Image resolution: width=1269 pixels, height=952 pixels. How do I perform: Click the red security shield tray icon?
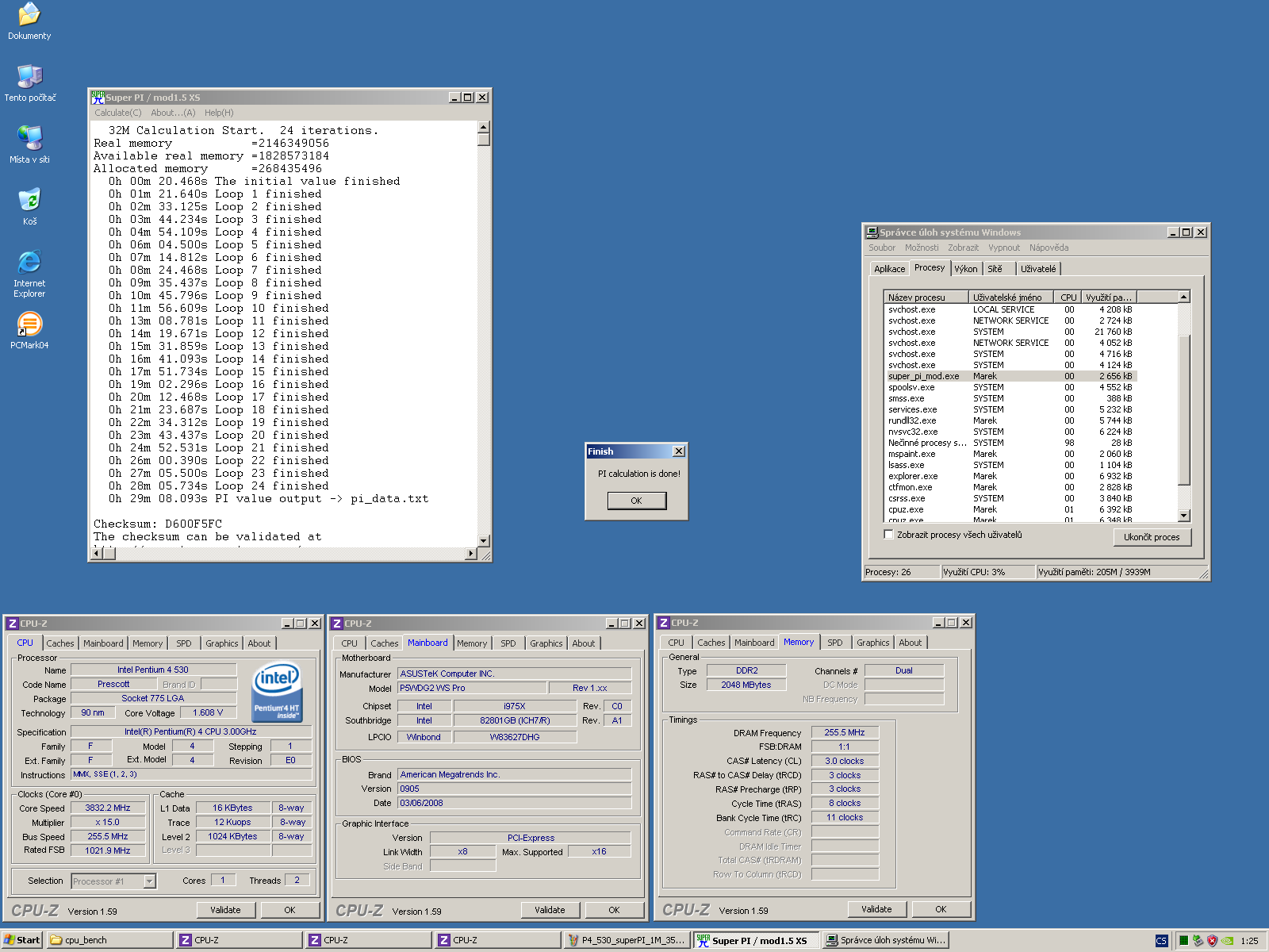tap(1212, 941)
